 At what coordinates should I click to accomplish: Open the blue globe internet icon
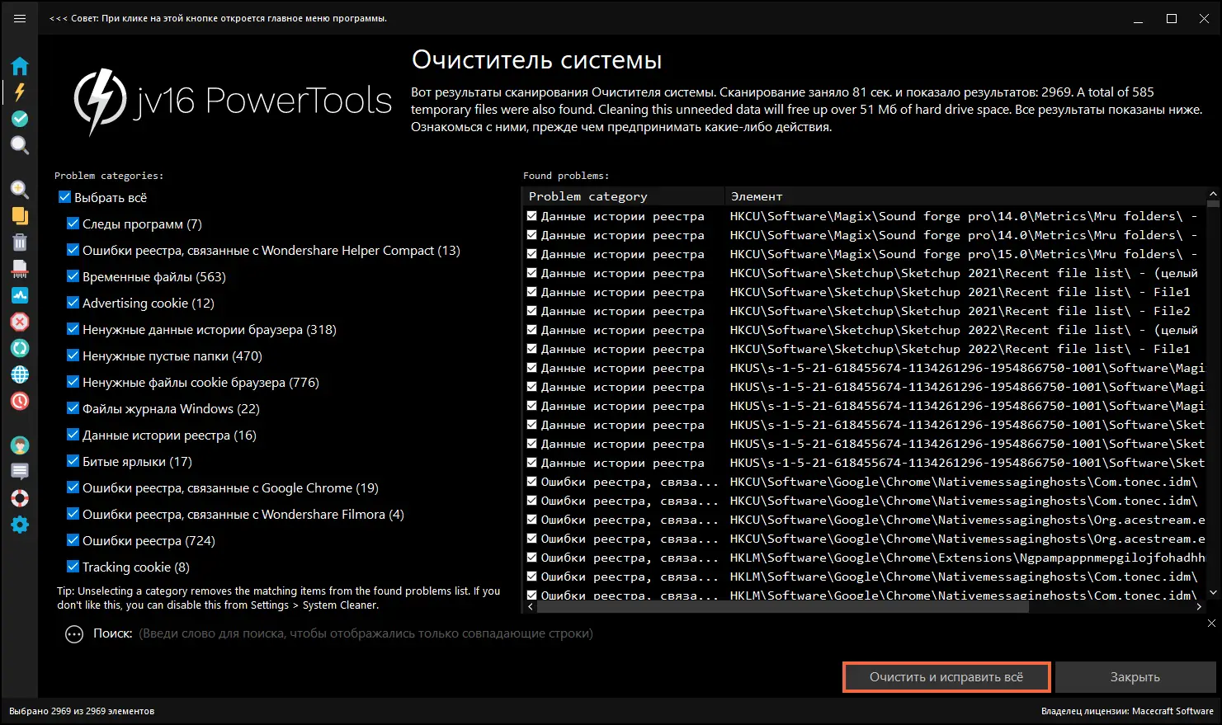pos(20,374)
